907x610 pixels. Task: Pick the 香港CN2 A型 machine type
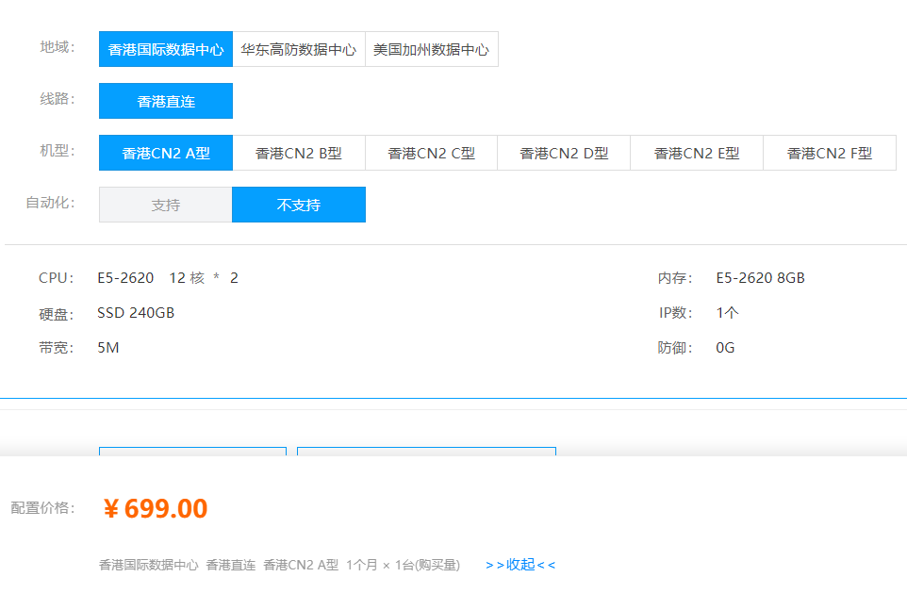166,153
